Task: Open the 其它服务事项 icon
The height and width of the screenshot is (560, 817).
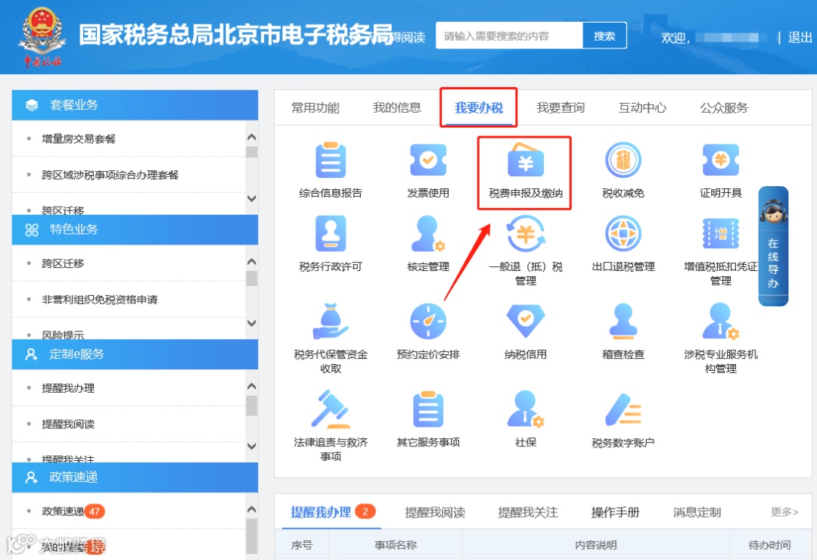Action: [x=427, y=409]
